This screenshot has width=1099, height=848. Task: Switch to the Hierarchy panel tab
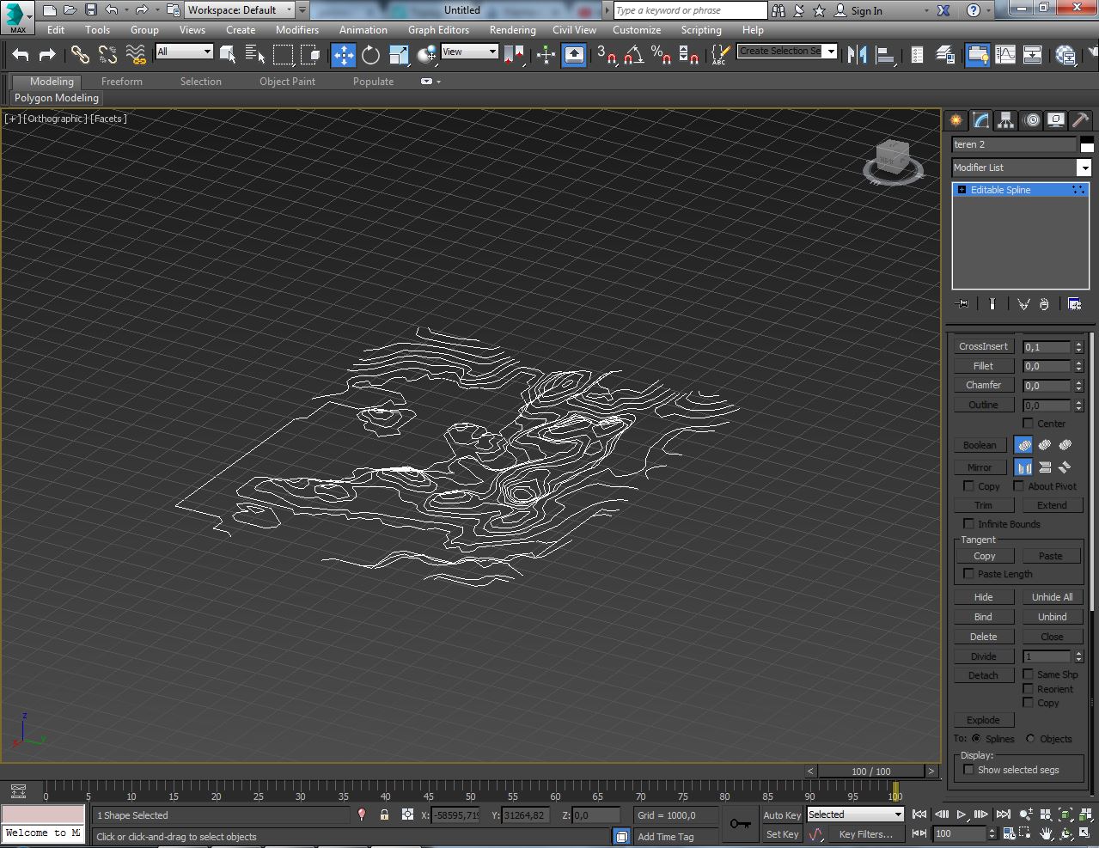click(x=1005, y=120)
